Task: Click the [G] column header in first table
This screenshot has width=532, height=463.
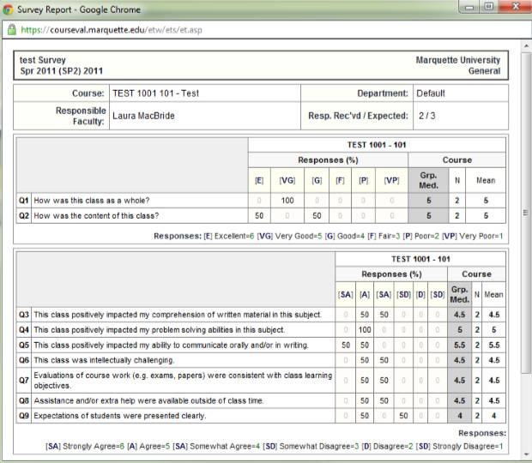Action: [317, 180]
